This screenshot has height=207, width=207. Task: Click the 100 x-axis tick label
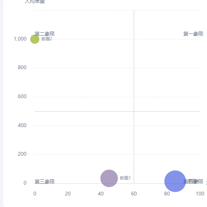[x=200, y=194]
